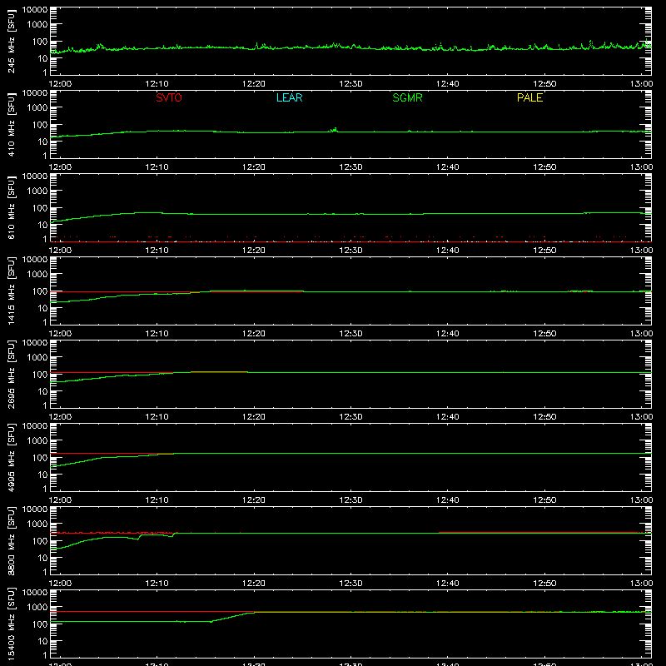This screenshot has width=666, height=666.
Task: Click the small burst spike in 410 MHz trace
Action: pyautogui.click(x=334, y=130)
